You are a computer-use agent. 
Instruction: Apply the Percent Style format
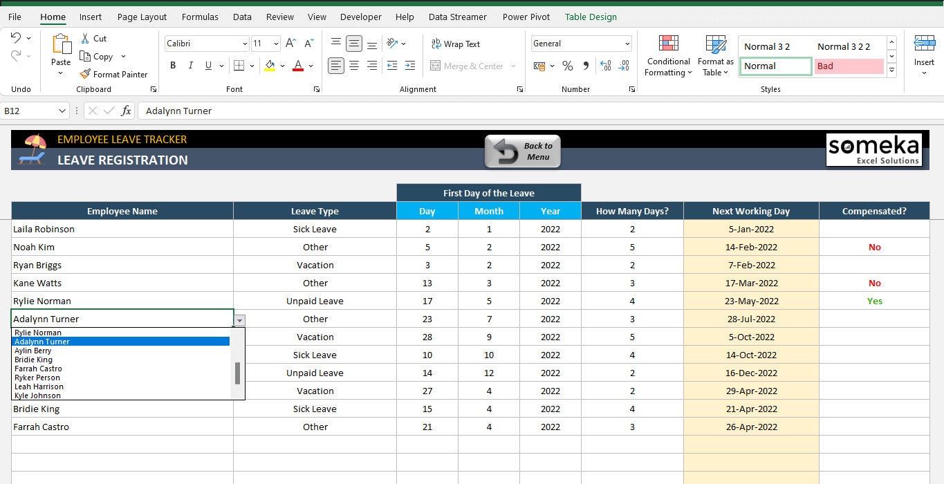coord(567,66)
